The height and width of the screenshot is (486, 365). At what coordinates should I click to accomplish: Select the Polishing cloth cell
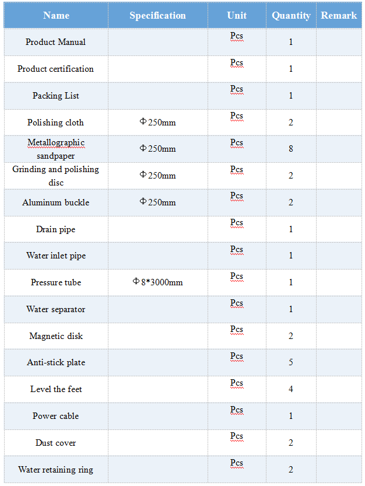point(56,123)
